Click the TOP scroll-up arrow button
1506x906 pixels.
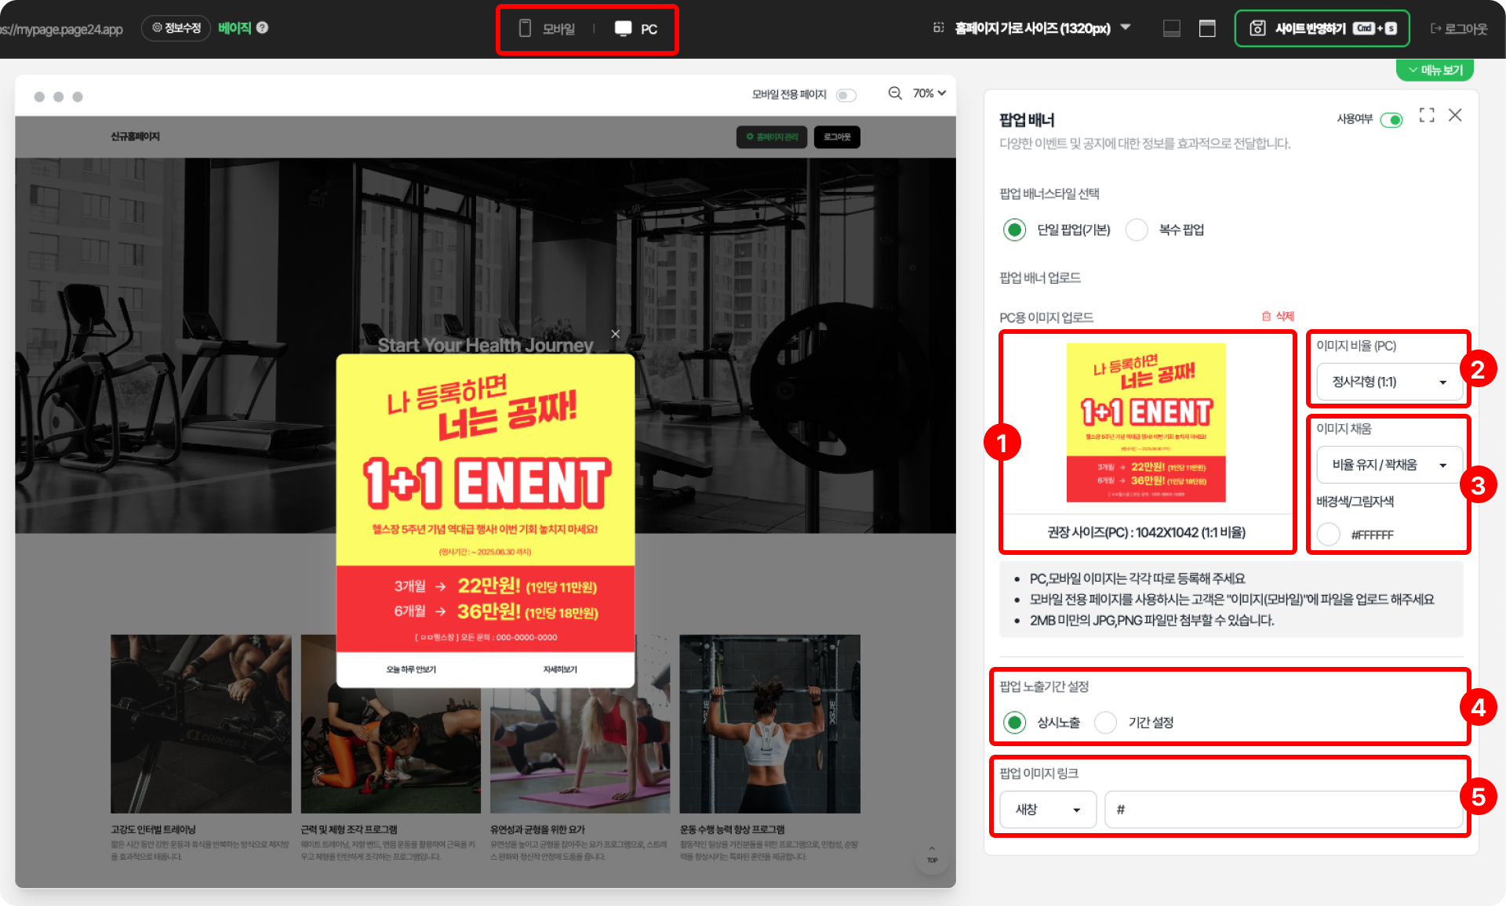(x=932, y=854)
